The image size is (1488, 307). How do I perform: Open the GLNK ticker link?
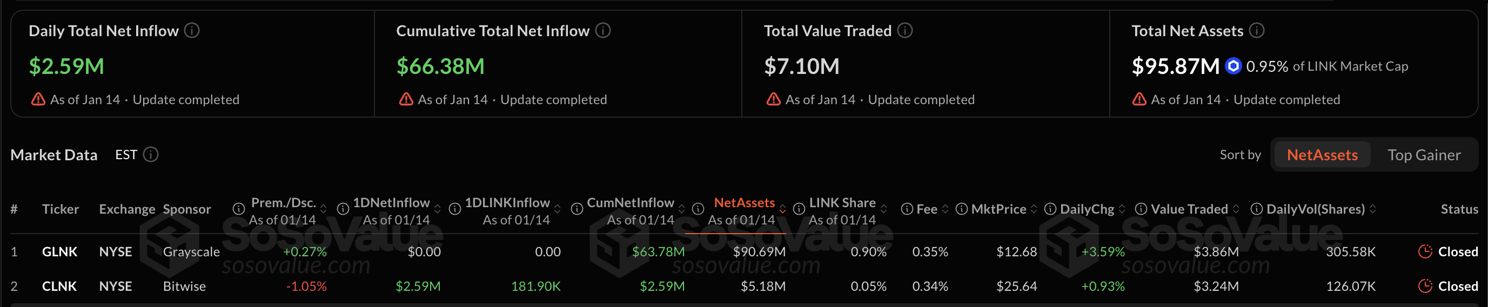(x=59, y=251)
